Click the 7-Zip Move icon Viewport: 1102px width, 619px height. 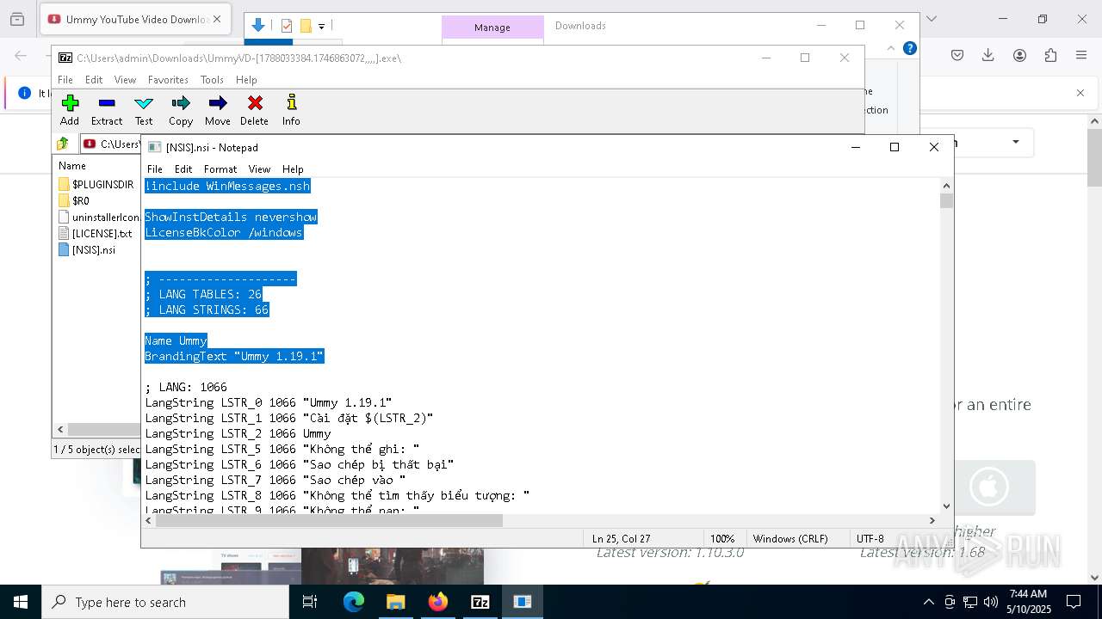pos(218,110)
